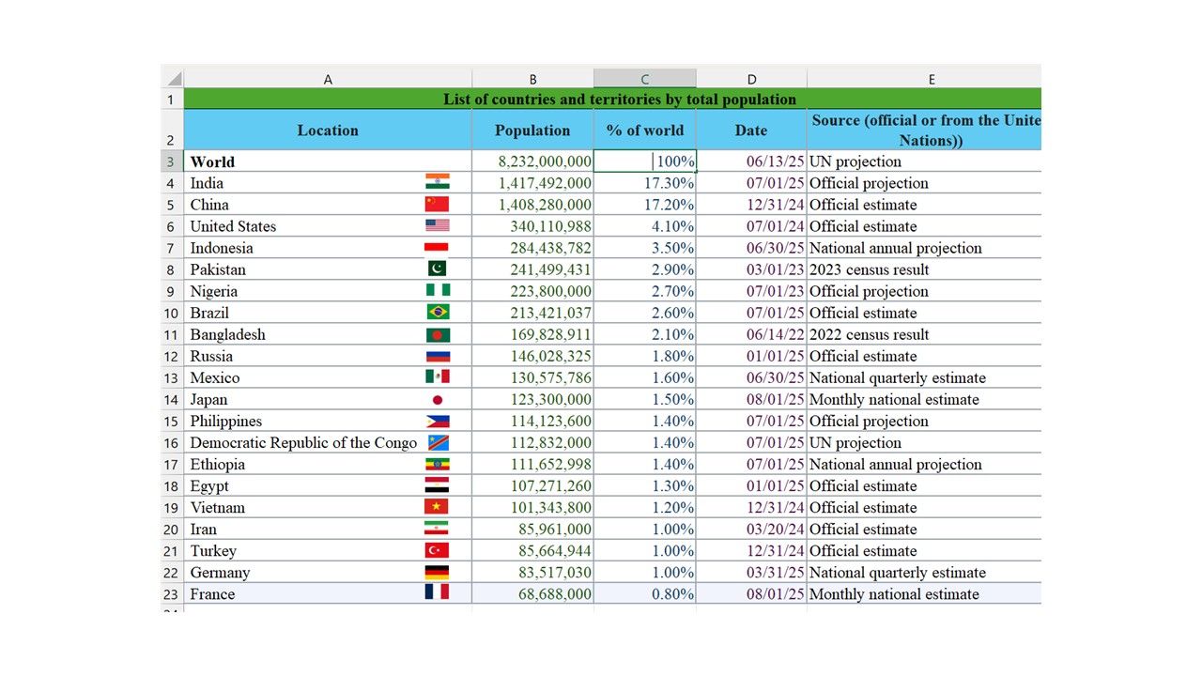1202x676 pixels.
Task: Click Mexico's source 'National quarterly estimate'
Action: click(x=925, y=377)
